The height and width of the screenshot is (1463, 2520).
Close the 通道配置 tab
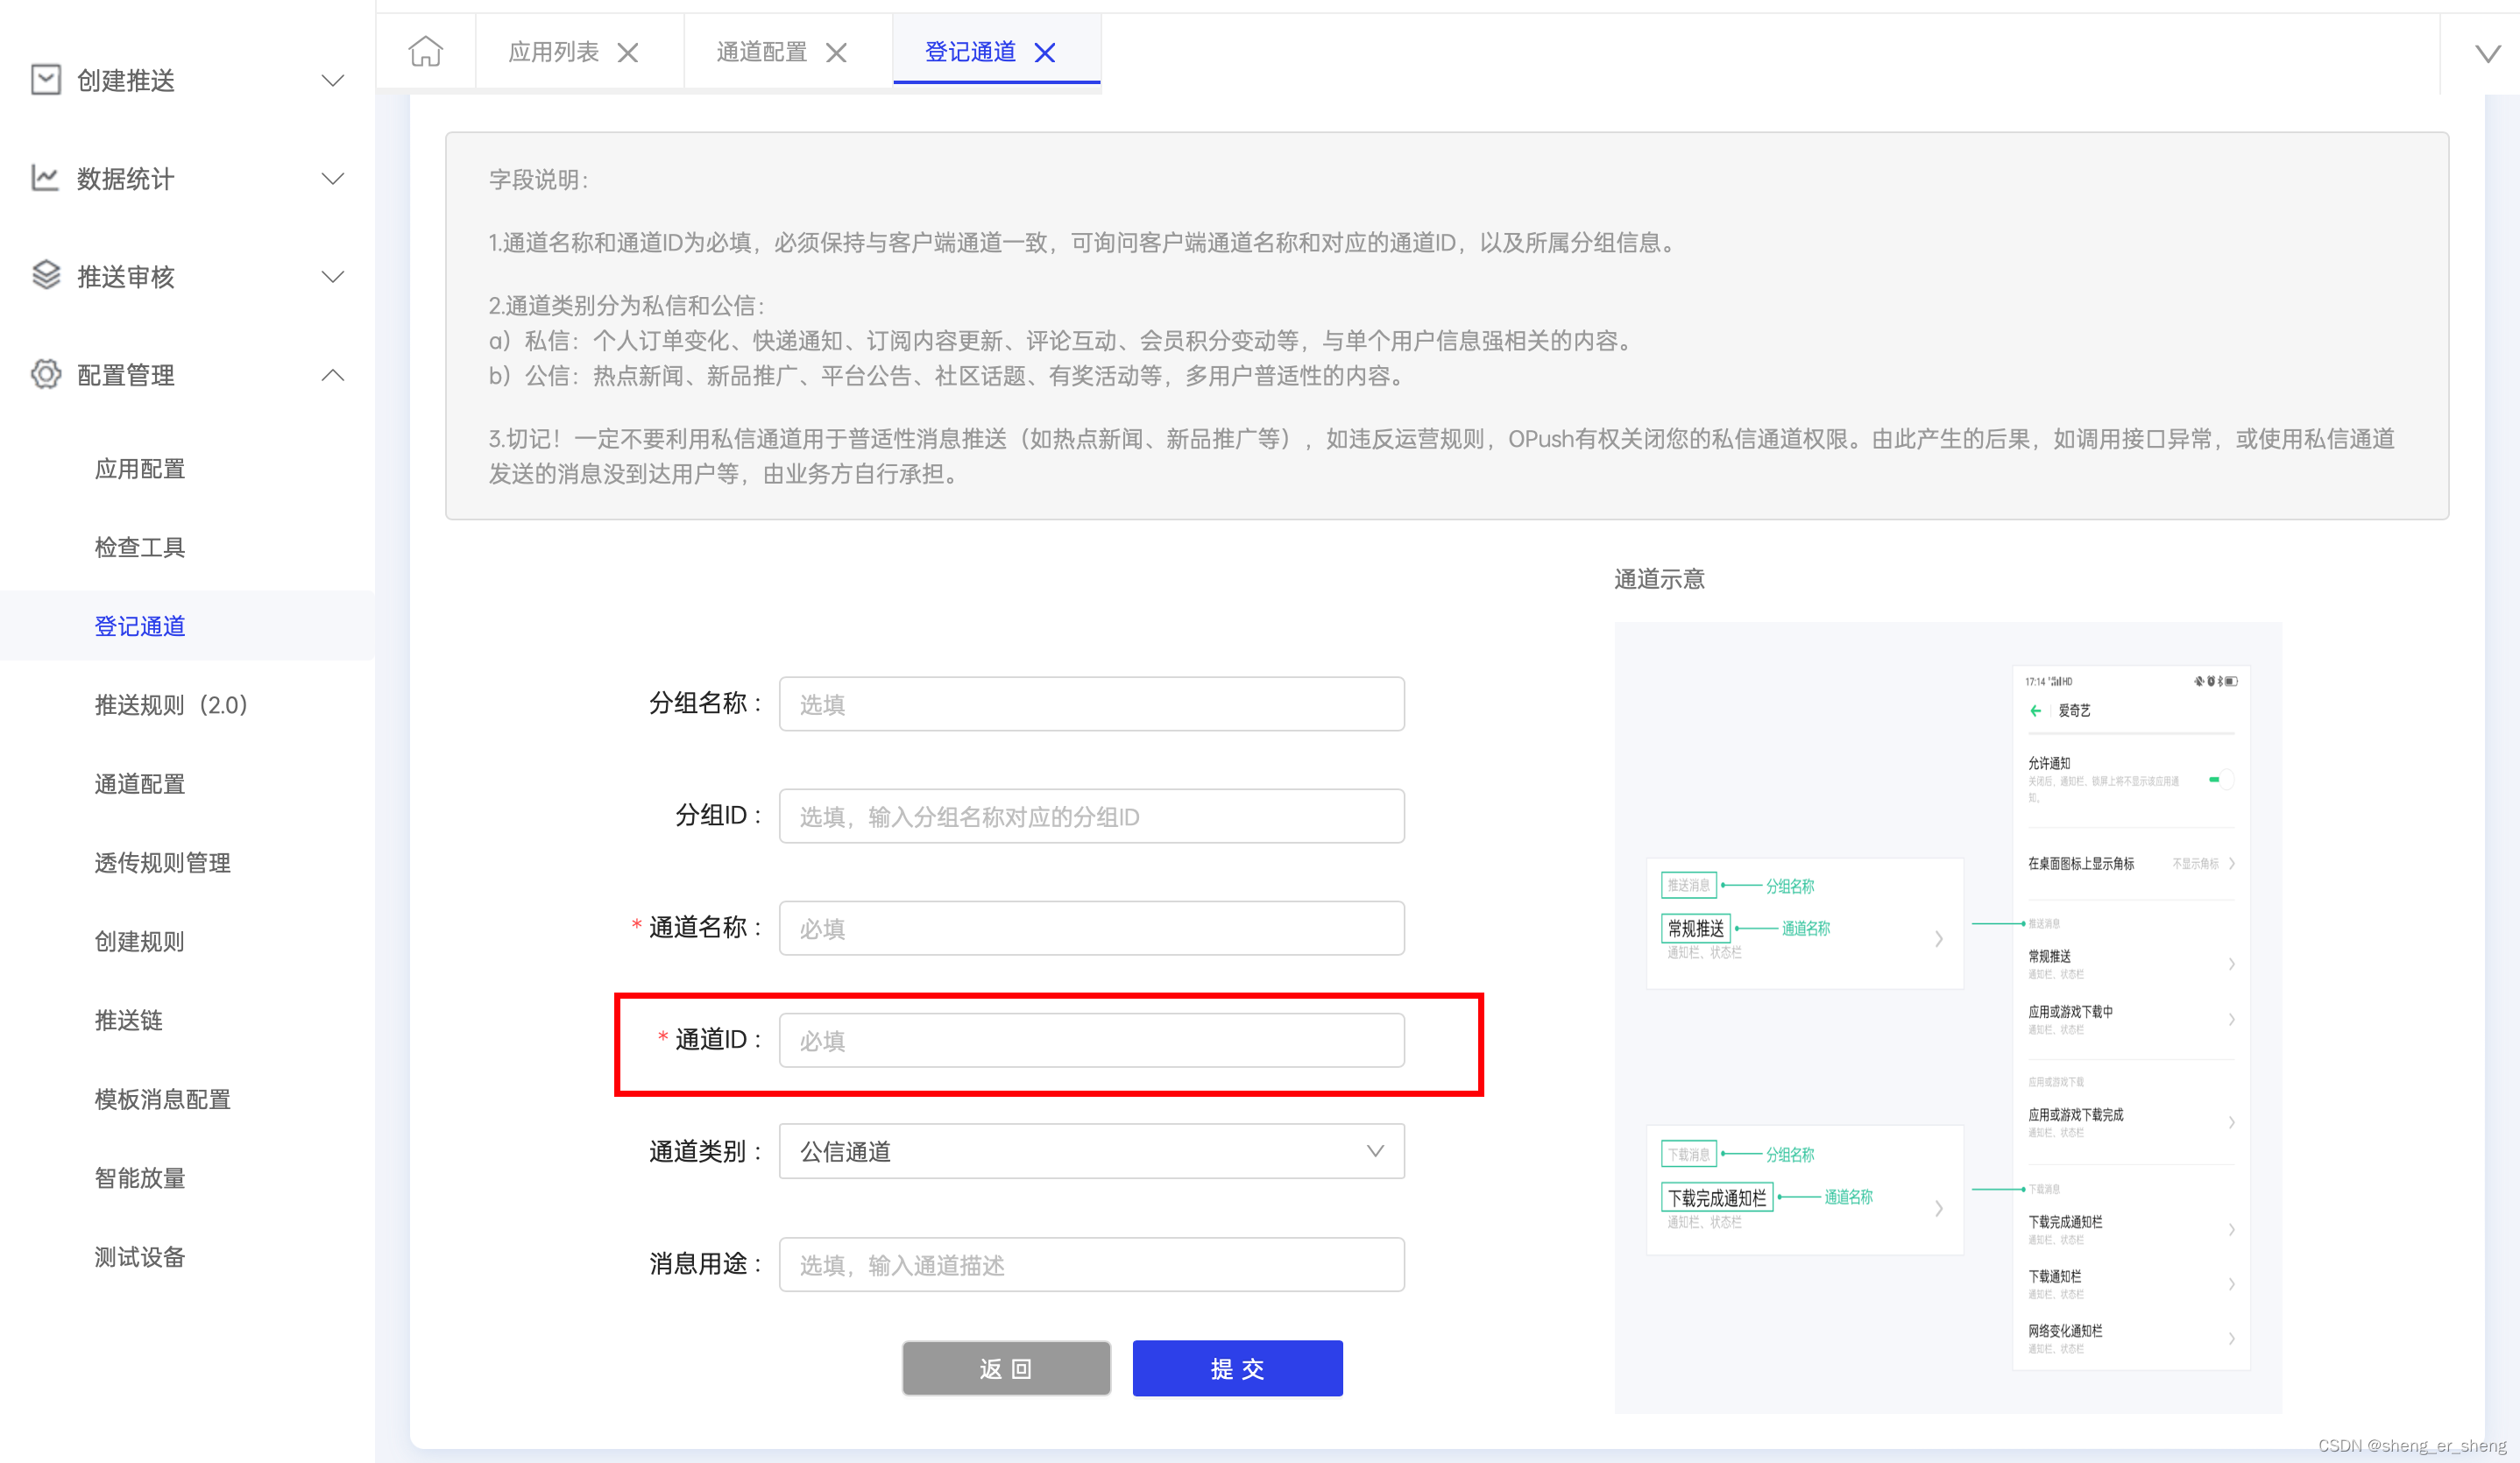tap(836, 53)
